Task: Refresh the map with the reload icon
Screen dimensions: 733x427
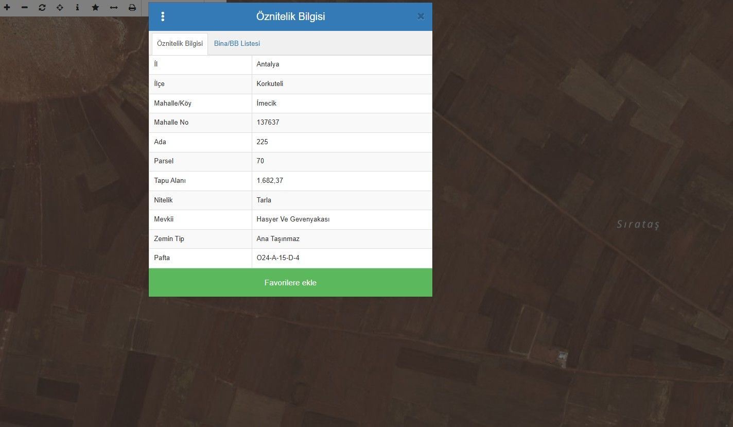Action: [x=42, y=8]
